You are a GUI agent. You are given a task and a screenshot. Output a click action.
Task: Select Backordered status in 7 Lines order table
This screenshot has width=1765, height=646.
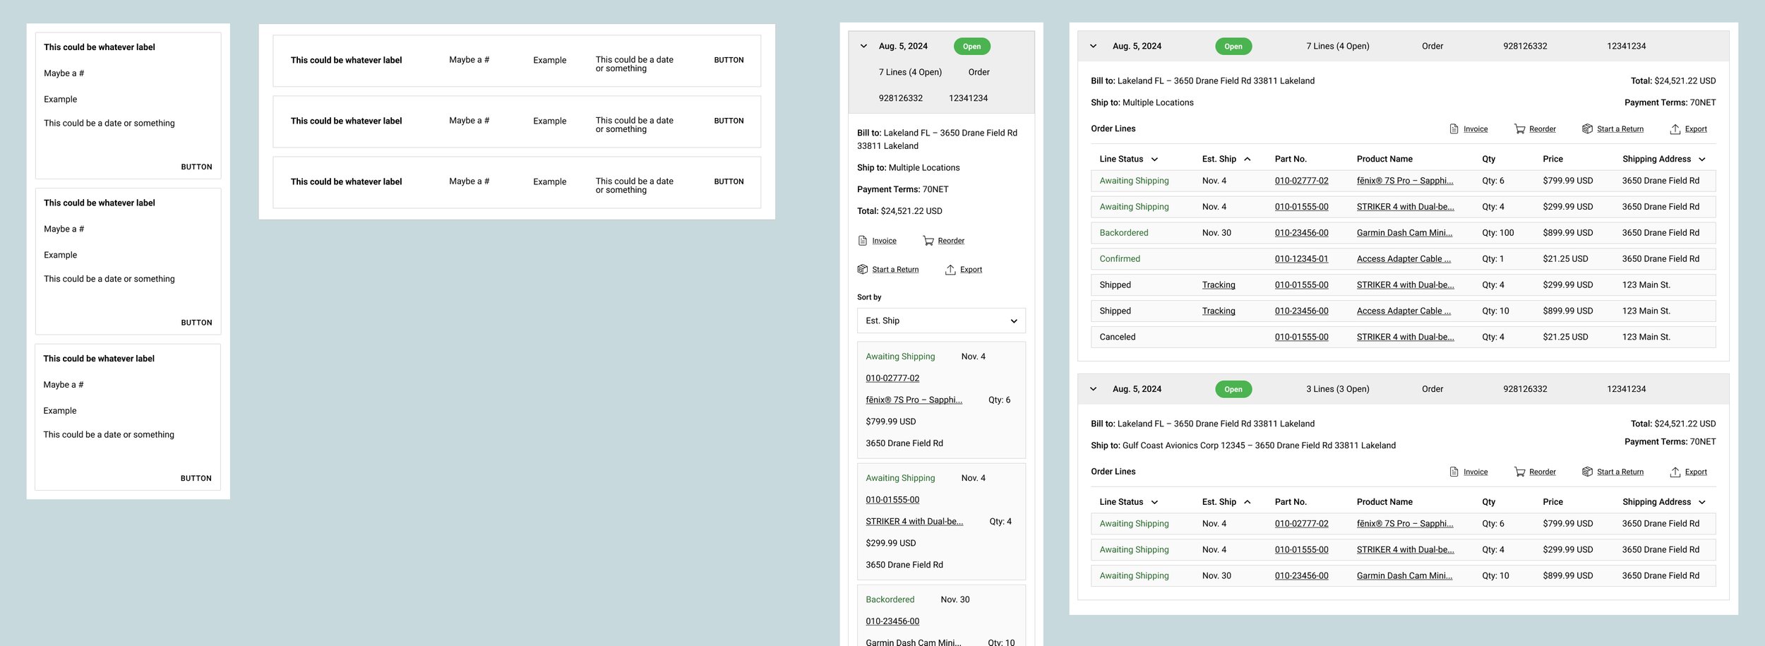click(1123, 233)
